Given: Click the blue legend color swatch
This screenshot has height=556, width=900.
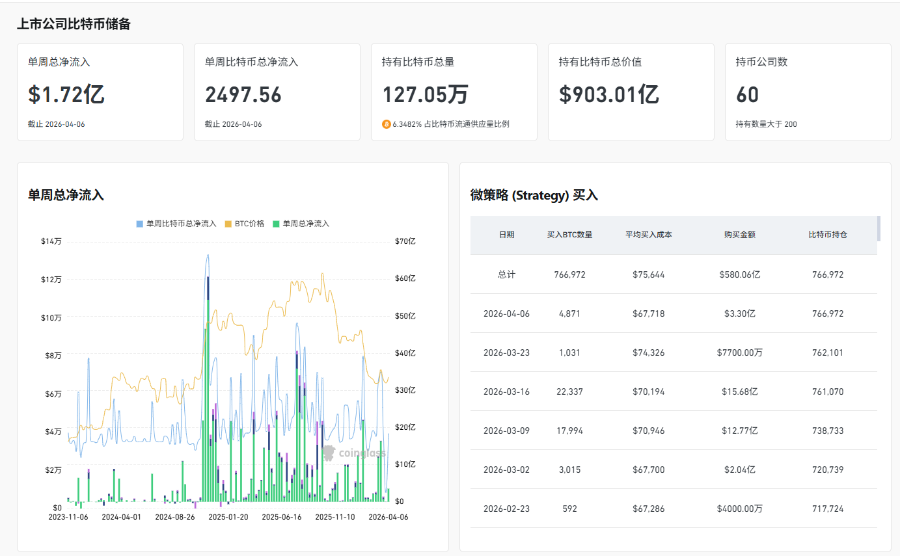Looking at the screenshot, I should (140, 224).
